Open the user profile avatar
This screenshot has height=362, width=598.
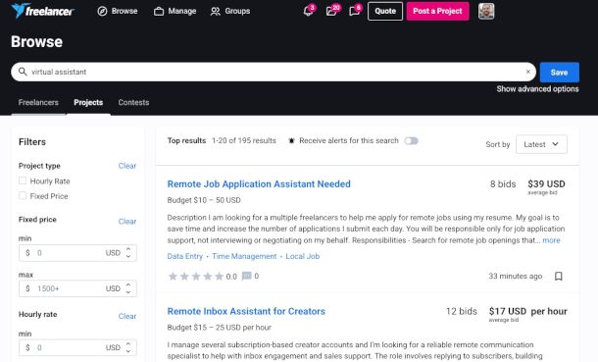(486, 11)
